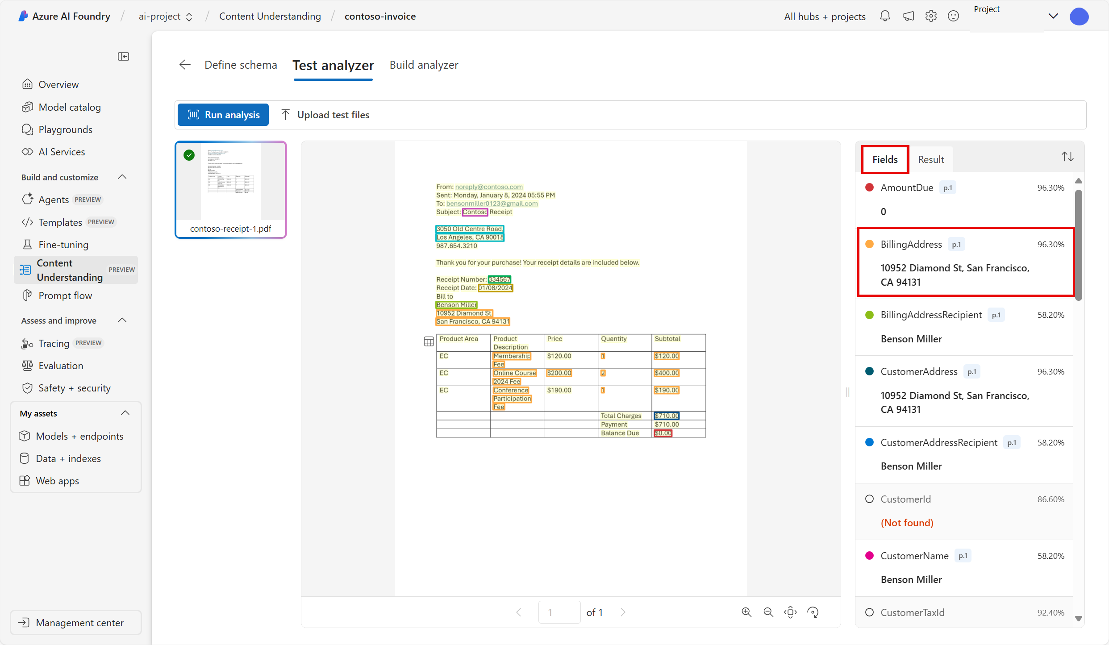Select the CustomerName pink field marker
Screen dimensions: 1109x645
pyautogui.click(x=869, y=556)
